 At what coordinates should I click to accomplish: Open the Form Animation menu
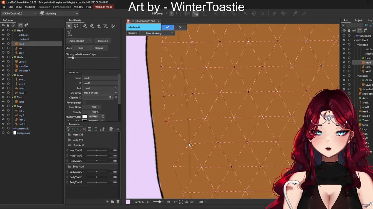click(62, 7)
